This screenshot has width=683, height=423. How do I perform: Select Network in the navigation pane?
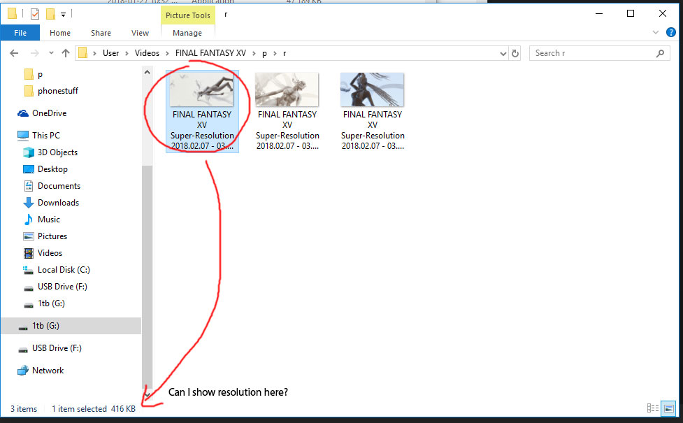click(x=48, y=371)
